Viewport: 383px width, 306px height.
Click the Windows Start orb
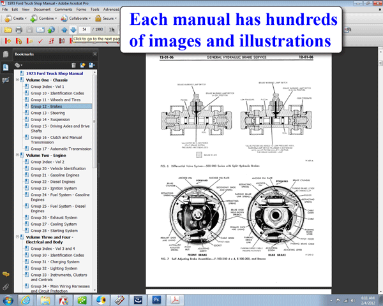(8, 300)
